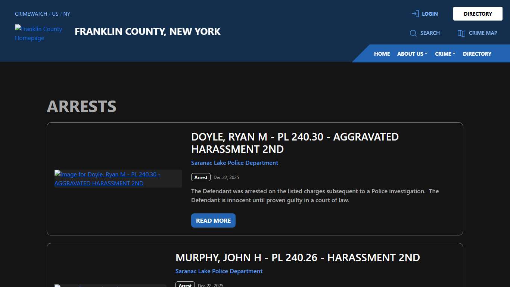Open the crime map via its map icon

(461, 33)
